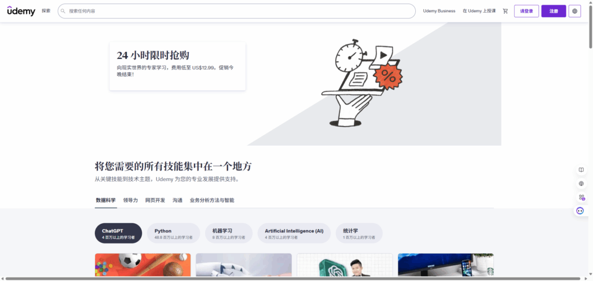593x281 pixels.
Task: Click the book icon in right sidebar
Action: click(x=581, y=170)
